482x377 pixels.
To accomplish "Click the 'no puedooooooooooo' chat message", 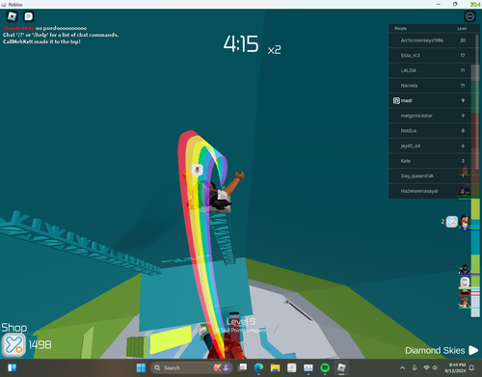I will 61,28.
